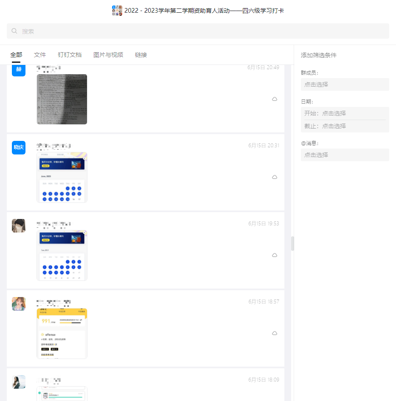Click the blue 赫 avatar

[x=19, y=70]
